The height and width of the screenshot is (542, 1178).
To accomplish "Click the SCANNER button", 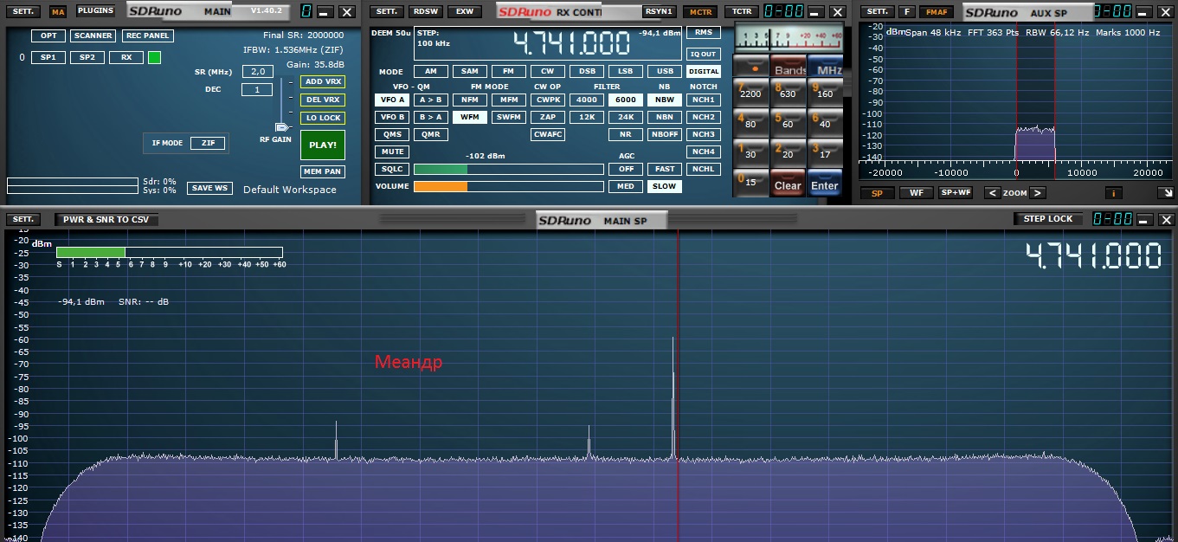I will (x=93, y=35).
